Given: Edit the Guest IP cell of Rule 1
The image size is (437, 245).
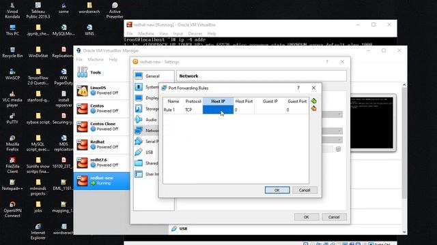Looking at the screenshot, I should tap(270, 110).
